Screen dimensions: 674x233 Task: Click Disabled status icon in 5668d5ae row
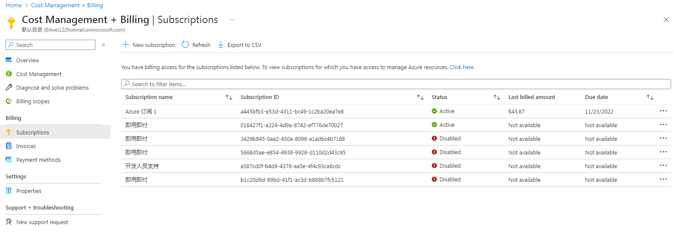434,152
